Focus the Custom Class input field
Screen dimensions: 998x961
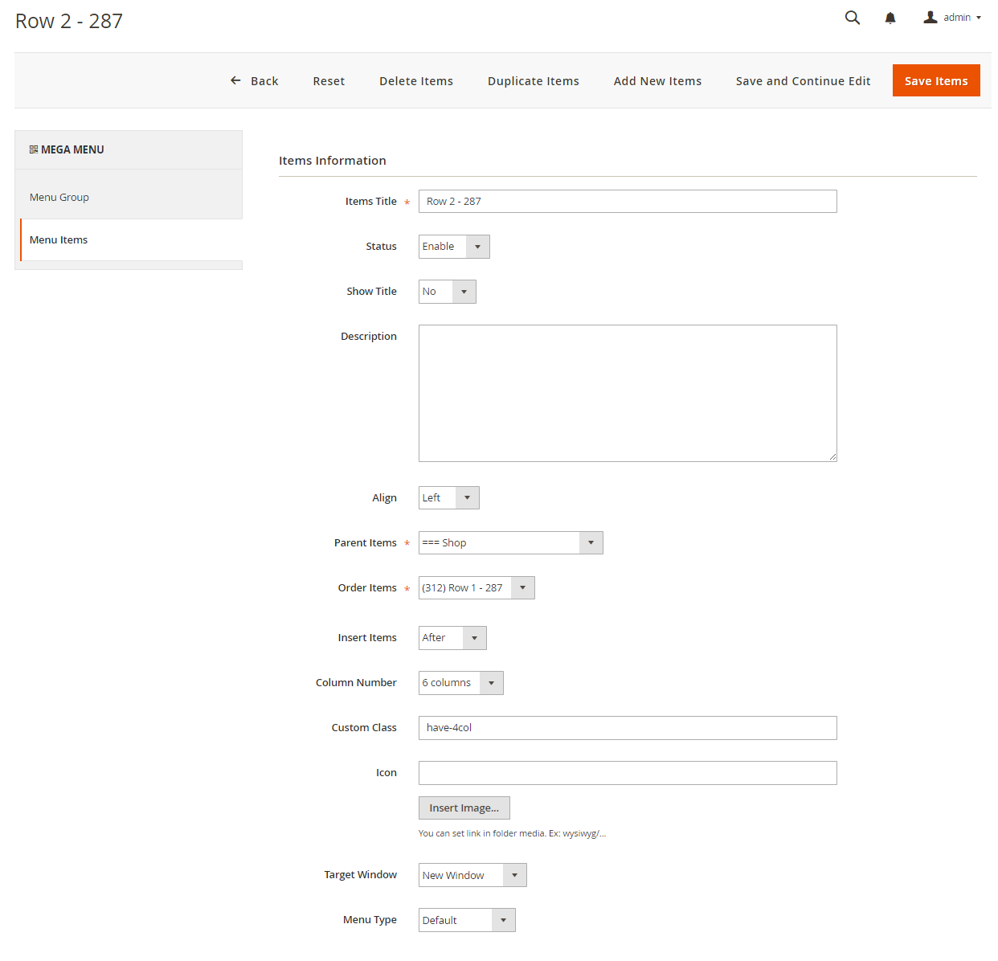(628, 728)
